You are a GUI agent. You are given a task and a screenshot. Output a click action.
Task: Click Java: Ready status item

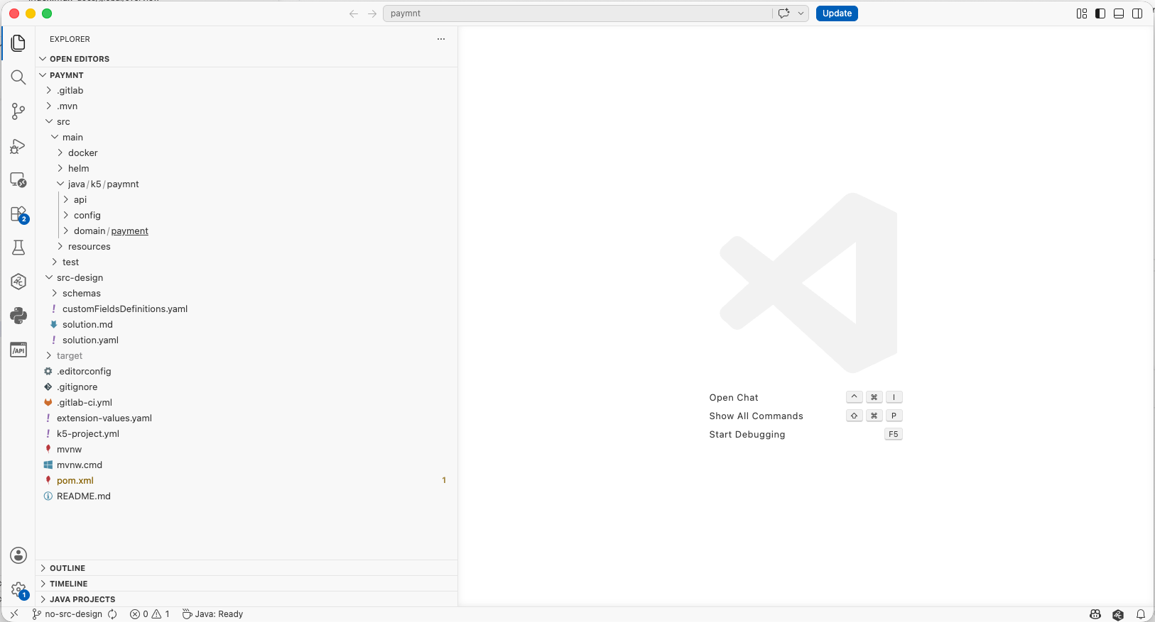[212, 614]
